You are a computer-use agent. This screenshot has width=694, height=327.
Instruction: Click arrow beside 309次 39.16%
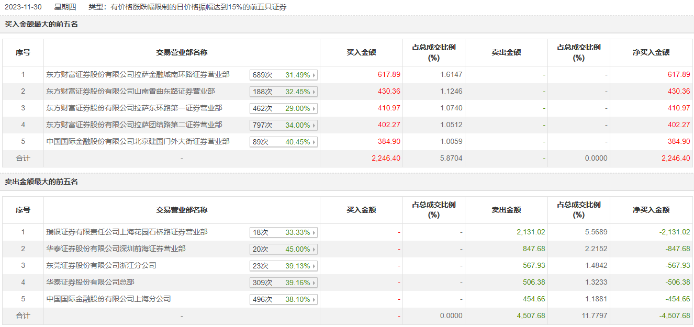[314, 283]
